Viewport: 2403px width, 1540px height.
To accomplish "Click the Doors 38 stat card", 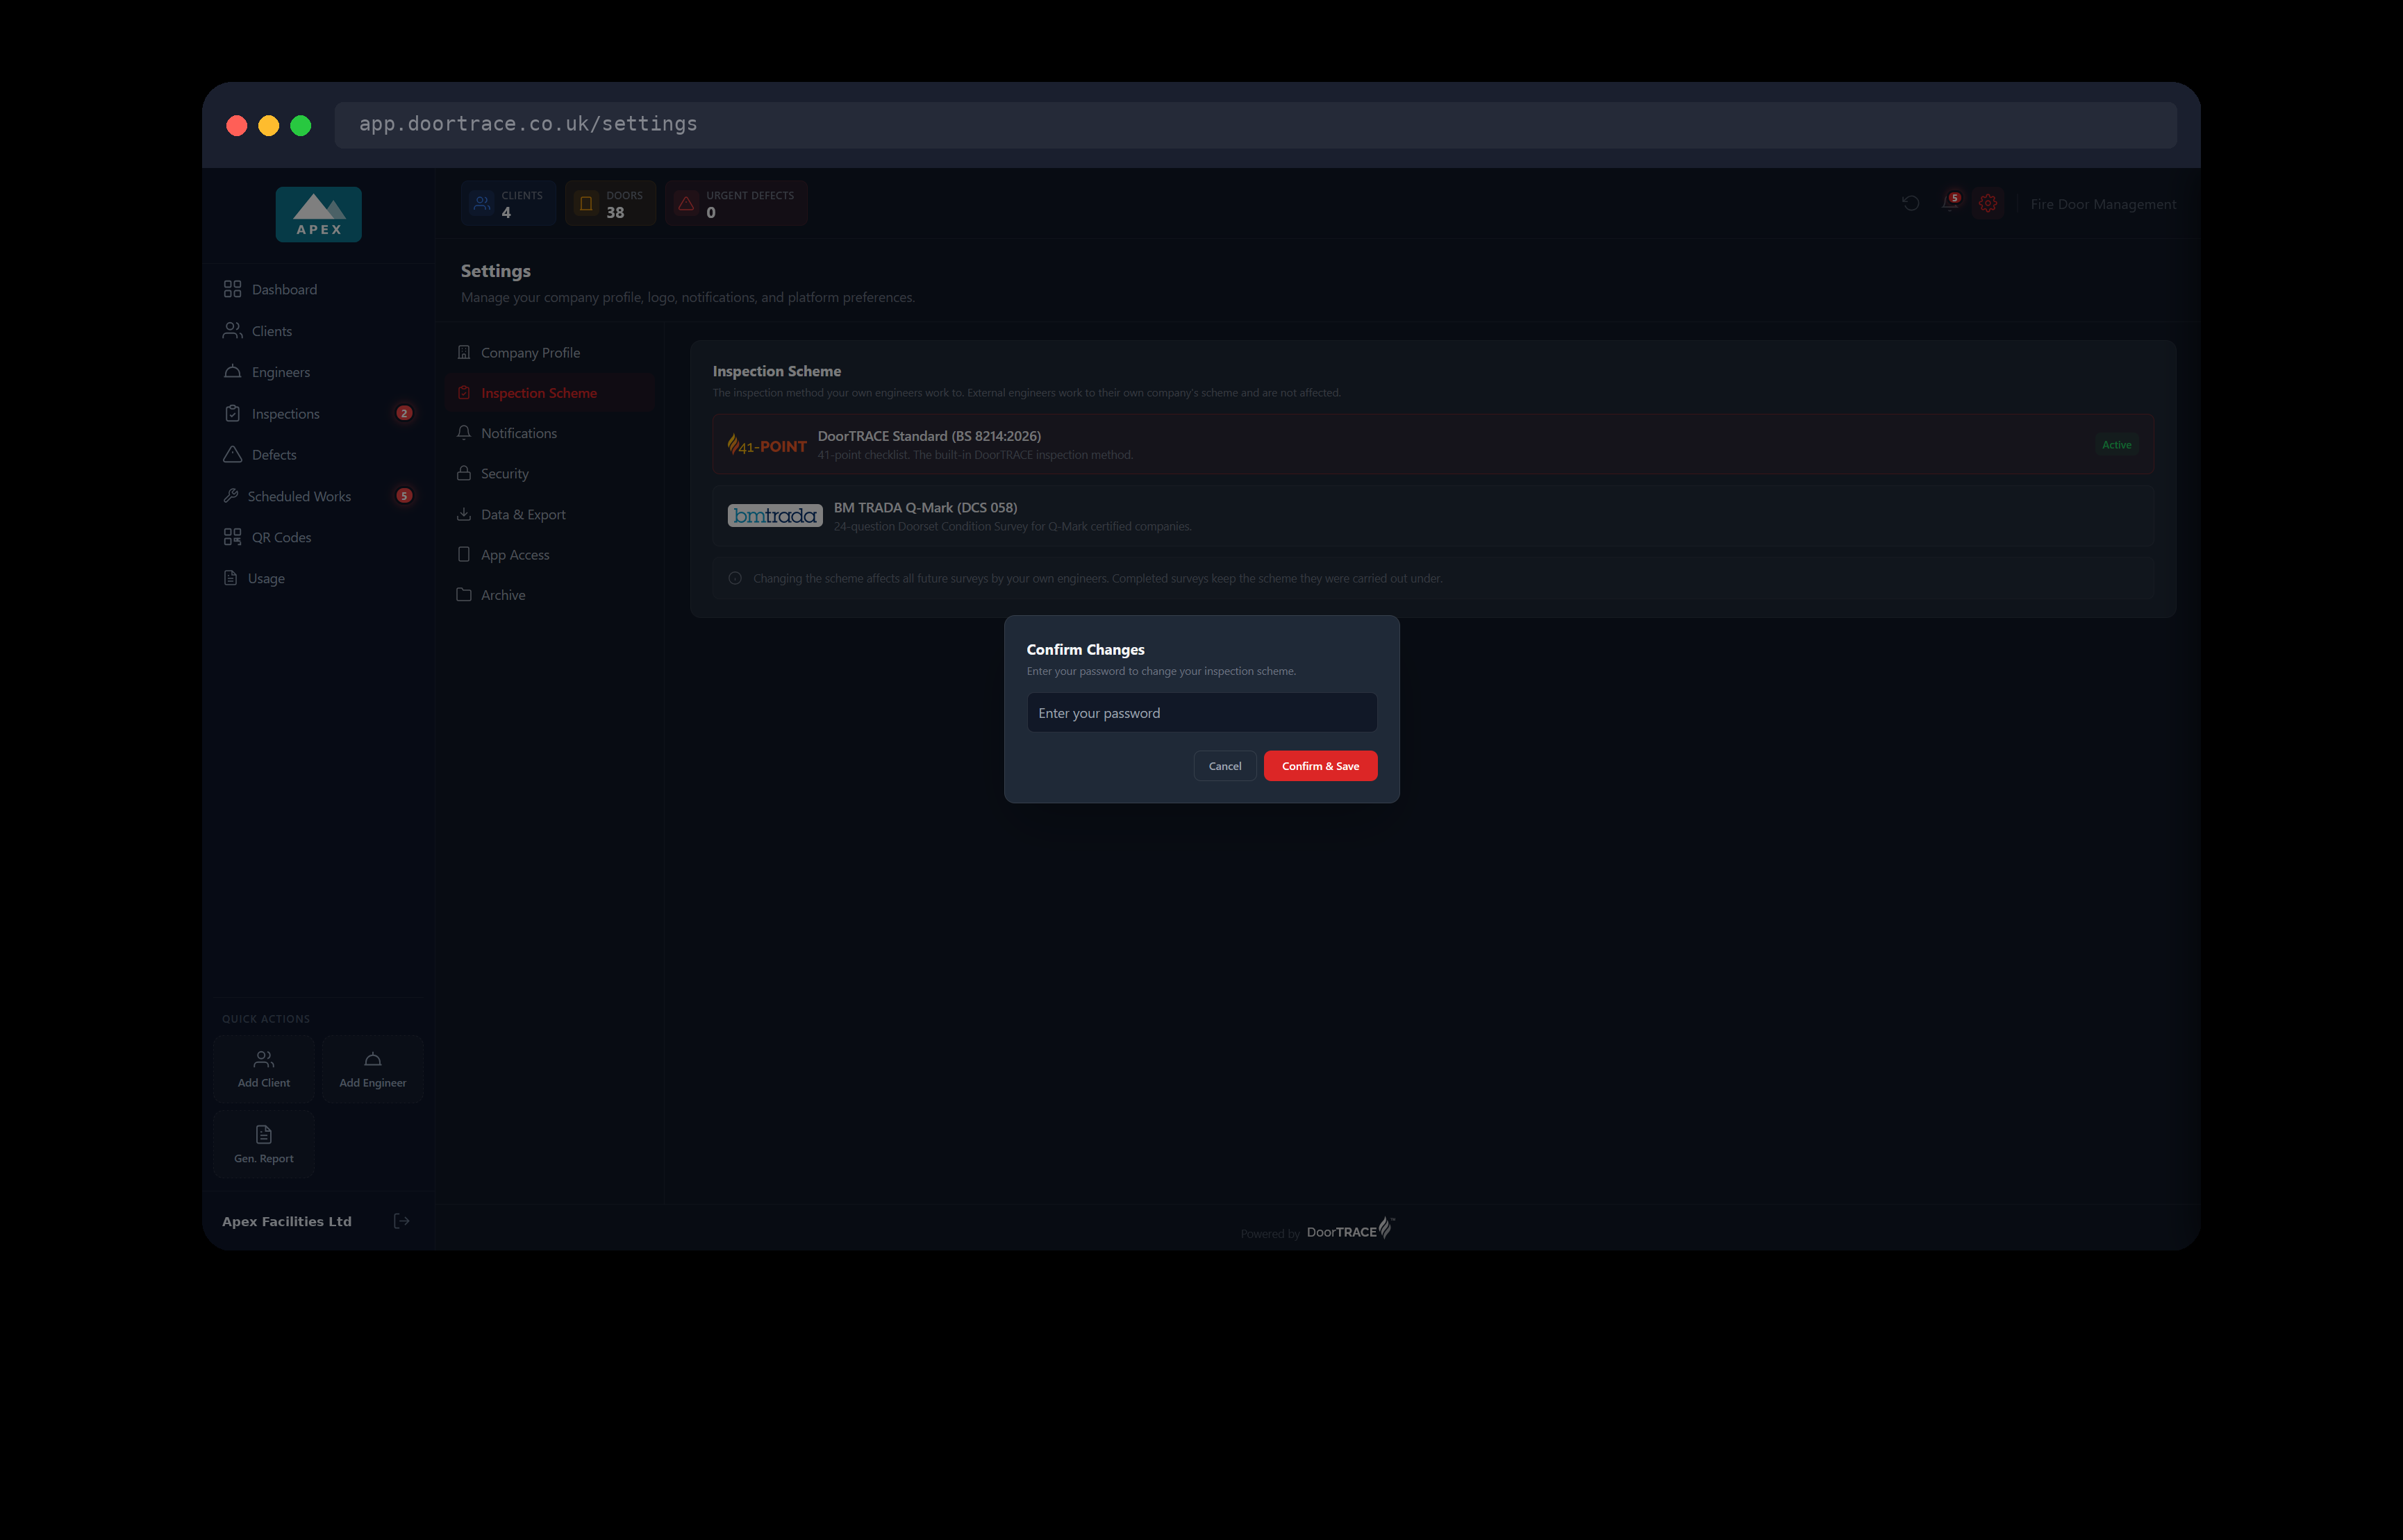I will 610,203.
